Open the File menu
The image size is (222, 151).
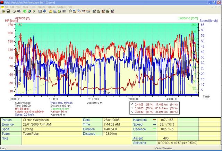click(7, 7)
